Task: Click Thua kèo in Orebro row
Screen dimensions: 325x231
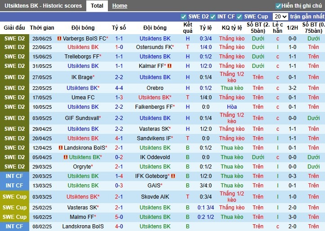Action: pos(232,88)
